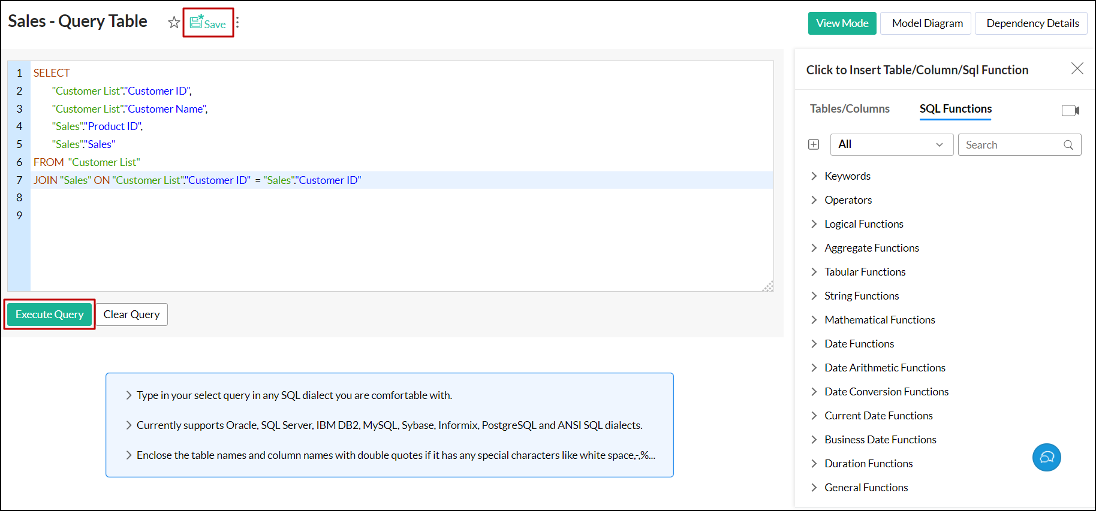Select the SQL Functions tab
Image resolution: width=1096 pixels, height=511 pixels.
[x=955, y=109]
